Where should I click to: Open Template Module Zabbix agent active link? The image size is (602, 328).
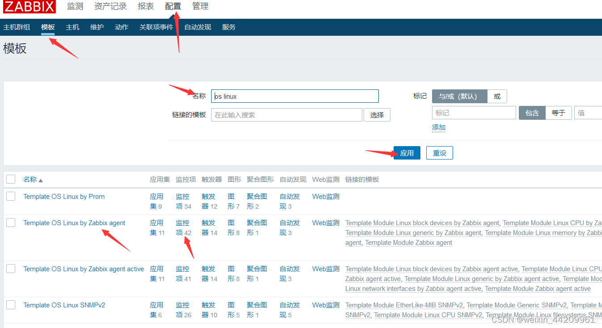tap(538, 289)
